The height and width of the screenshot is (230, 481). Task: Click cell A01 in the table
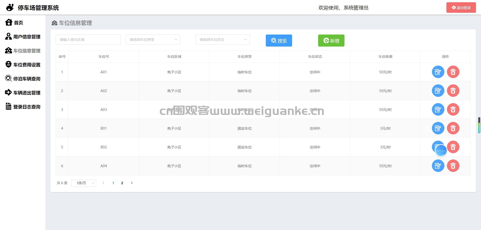click(x=104, y=72)
